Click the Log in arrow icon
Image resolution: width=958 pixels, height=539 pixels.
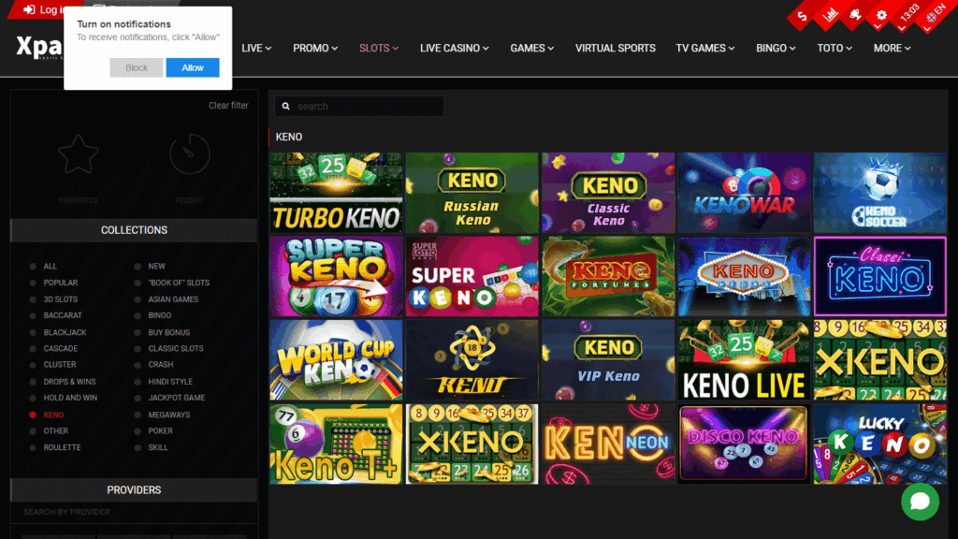pos(29,9)
